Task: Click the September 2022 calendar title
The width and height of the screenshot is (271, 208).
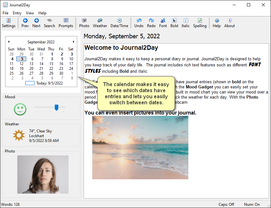Action: [x=41, y=42]
